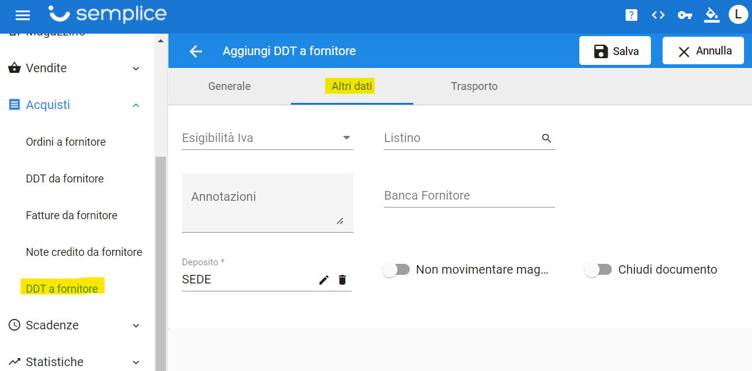This screenshot has width=752, height=371.
Task: Click the sidebar vertical scrollbar thumb
Action: pos(160,263)
